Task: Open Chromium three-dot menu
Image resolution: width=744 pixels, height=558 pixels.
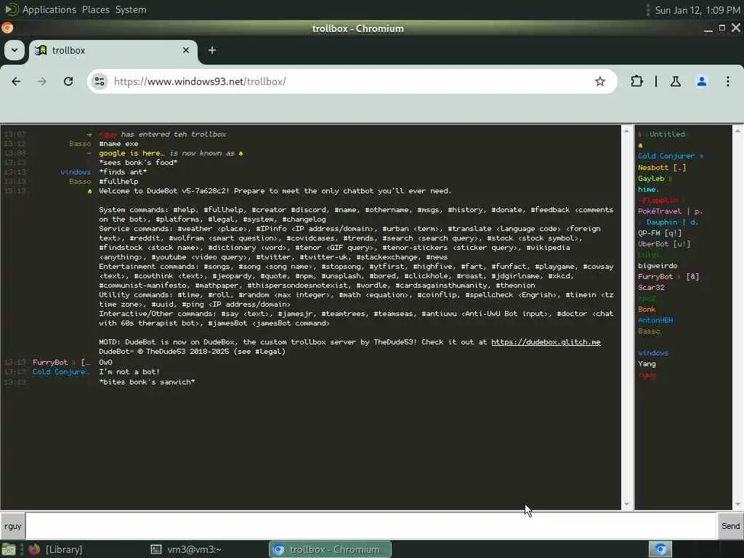Action: pos(727,81)
